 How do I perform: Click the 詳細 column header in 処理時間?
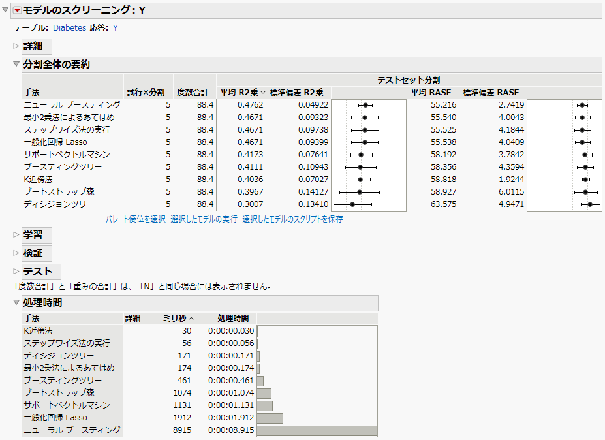[132, 319]
